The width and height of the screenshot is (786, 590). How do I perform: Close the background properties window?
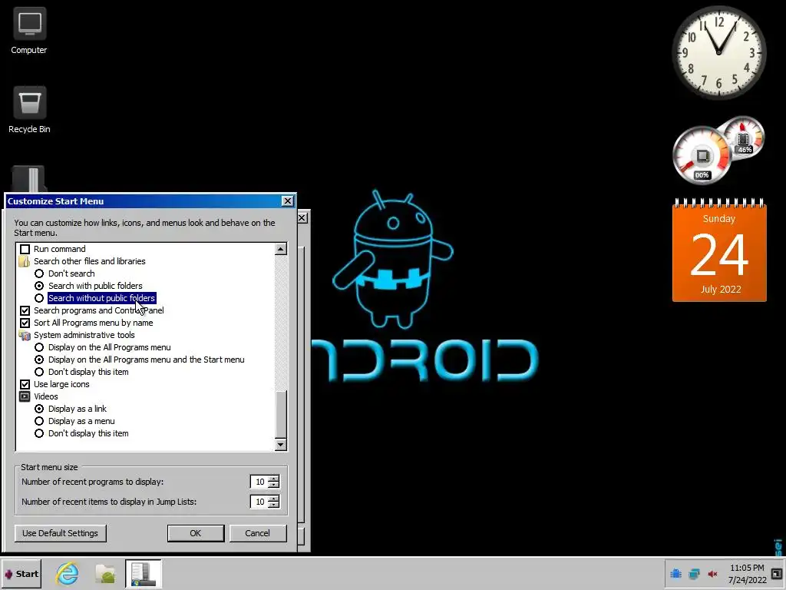[302, 217]
